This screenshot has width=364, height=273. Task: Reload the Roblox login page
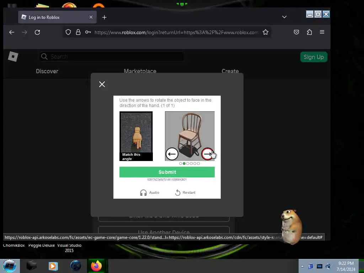(x=37, y=32)
